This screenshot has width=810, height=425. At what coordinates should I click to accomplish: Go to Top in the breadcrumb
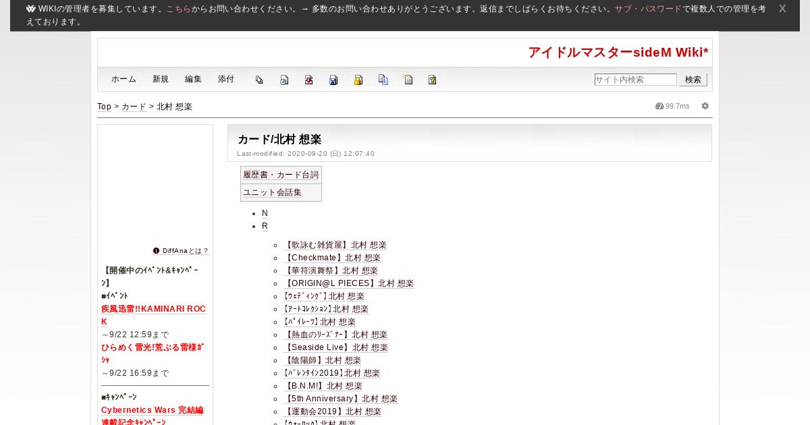click(104, 107)
